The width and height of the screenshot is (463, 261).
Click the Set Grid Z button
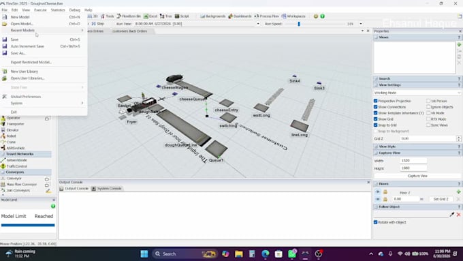coord(441,199)
